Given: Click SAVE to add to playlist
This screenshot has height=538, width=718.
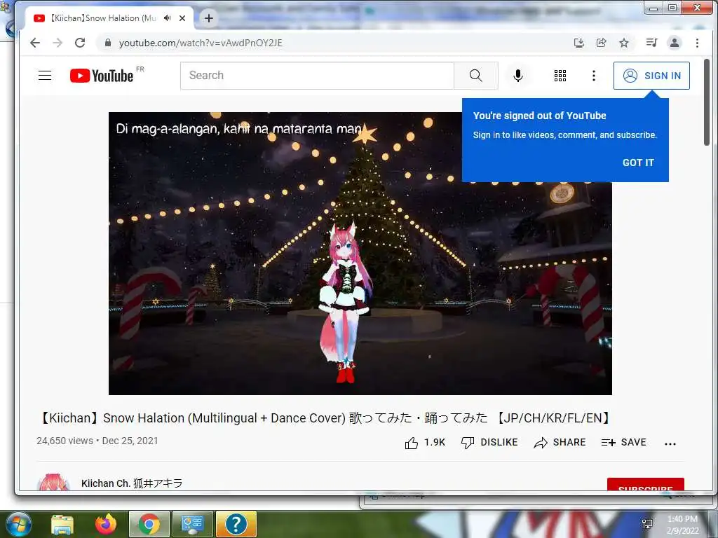Looking at the screenshot, I should click(x=623, y=443).
